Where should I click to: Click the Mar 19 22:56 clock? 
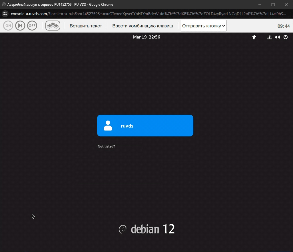pyautogui.click(x=146, y=37)
